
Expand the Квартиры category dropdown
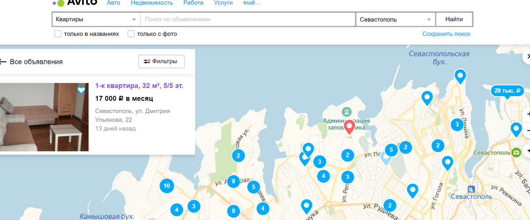click(x=96, y=19)
